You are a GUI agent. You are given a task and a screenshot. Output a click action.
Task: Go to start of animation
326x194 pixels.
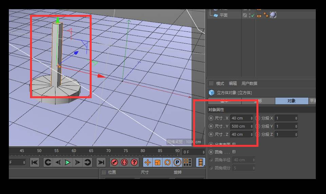[35, 162]
